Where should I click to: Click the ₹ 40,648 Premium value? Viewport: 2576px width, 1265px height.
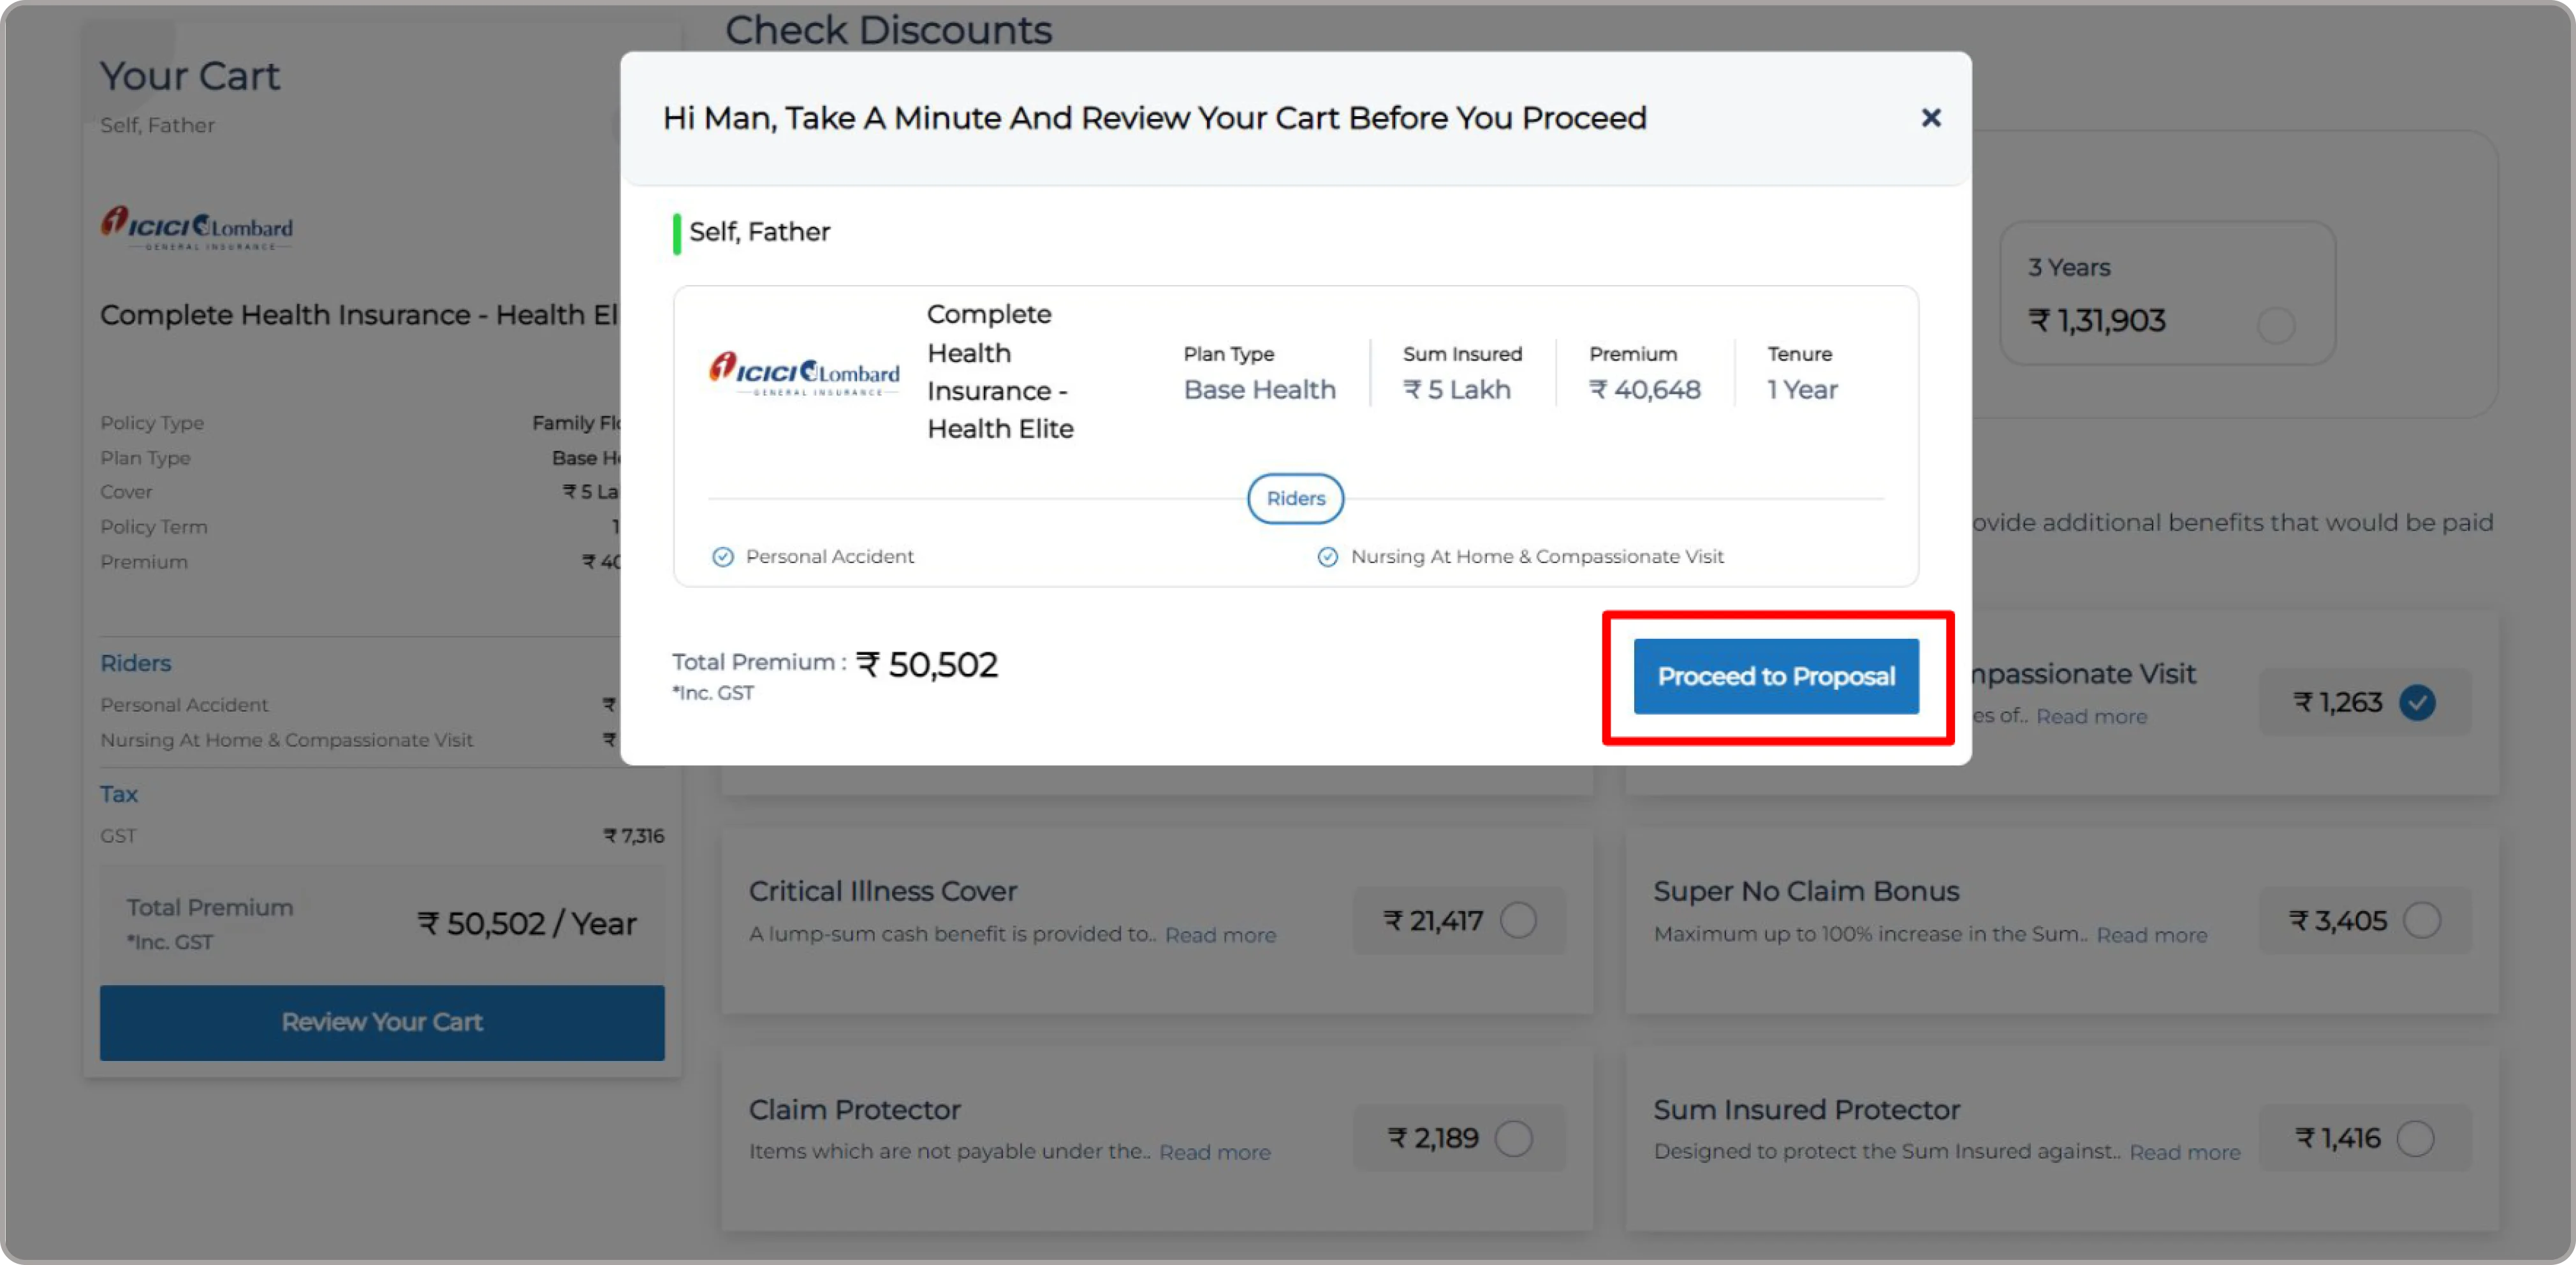coord(1644,390)
